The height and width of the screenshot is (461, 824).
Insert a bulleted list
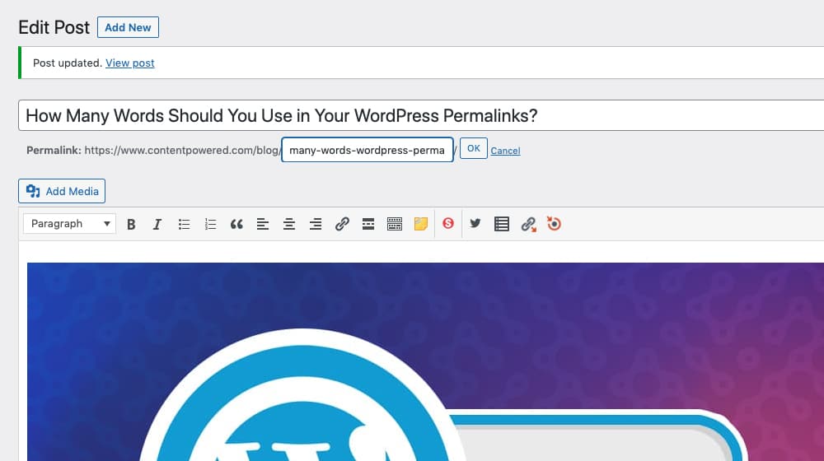(x=184, y=224)
